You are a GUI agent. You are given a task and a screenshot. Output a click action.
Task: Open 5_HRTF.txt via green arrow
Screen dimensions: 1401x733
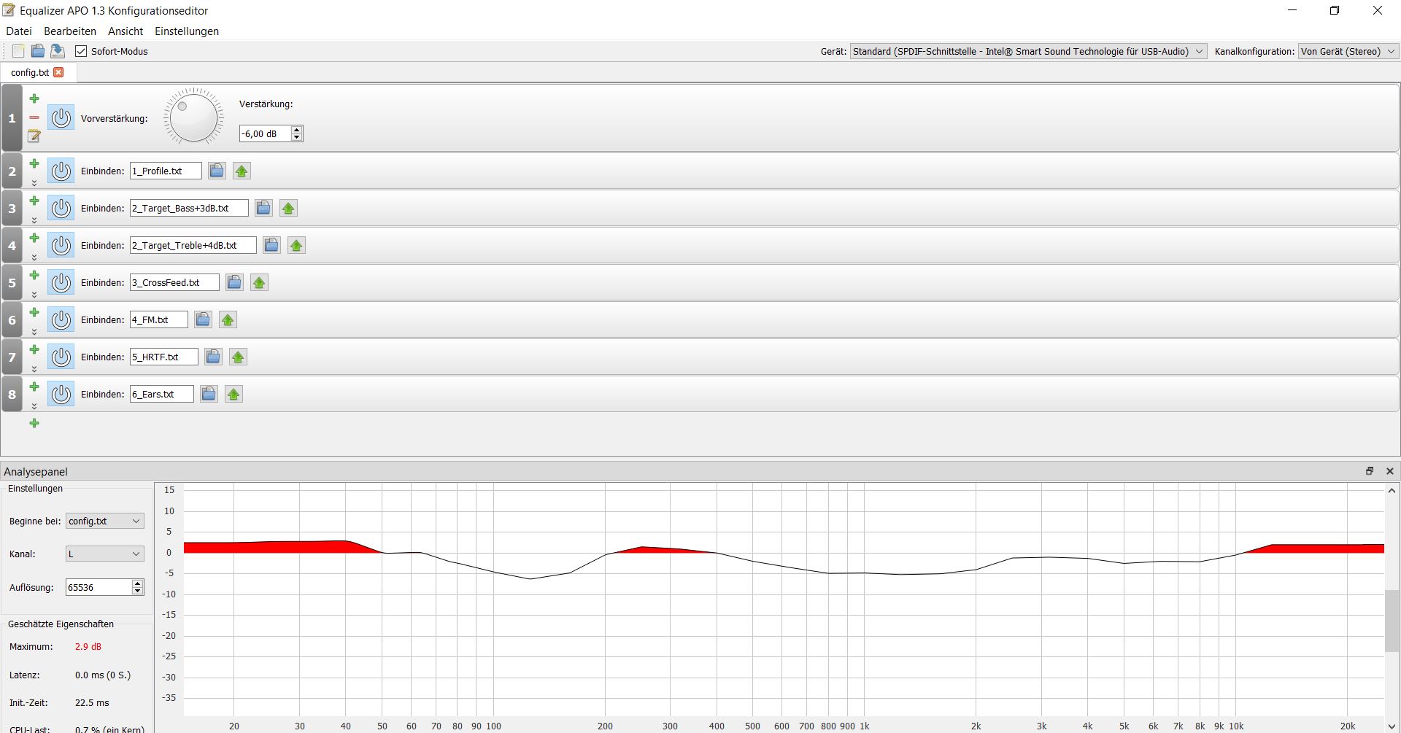coord(238,357)
